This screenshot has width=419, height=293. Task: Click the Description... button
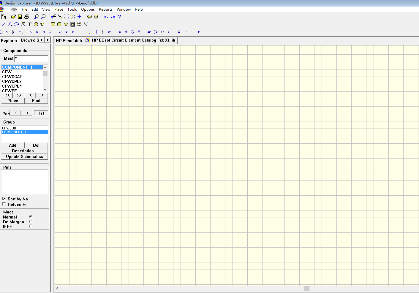point(24,151)
